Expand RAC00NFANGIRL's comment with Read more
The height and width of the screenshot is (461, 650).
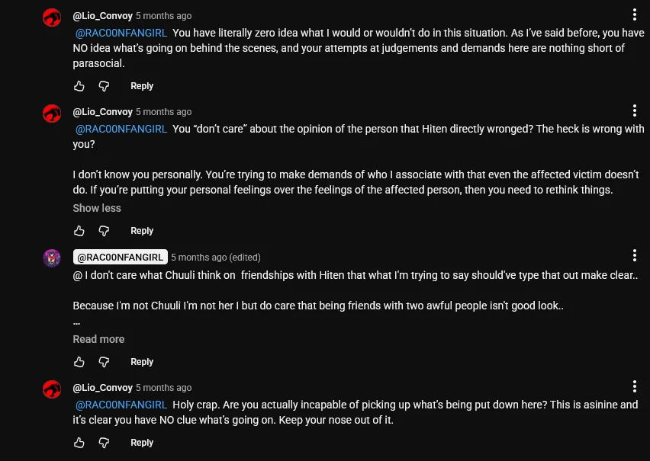click(x=98, y=339)
